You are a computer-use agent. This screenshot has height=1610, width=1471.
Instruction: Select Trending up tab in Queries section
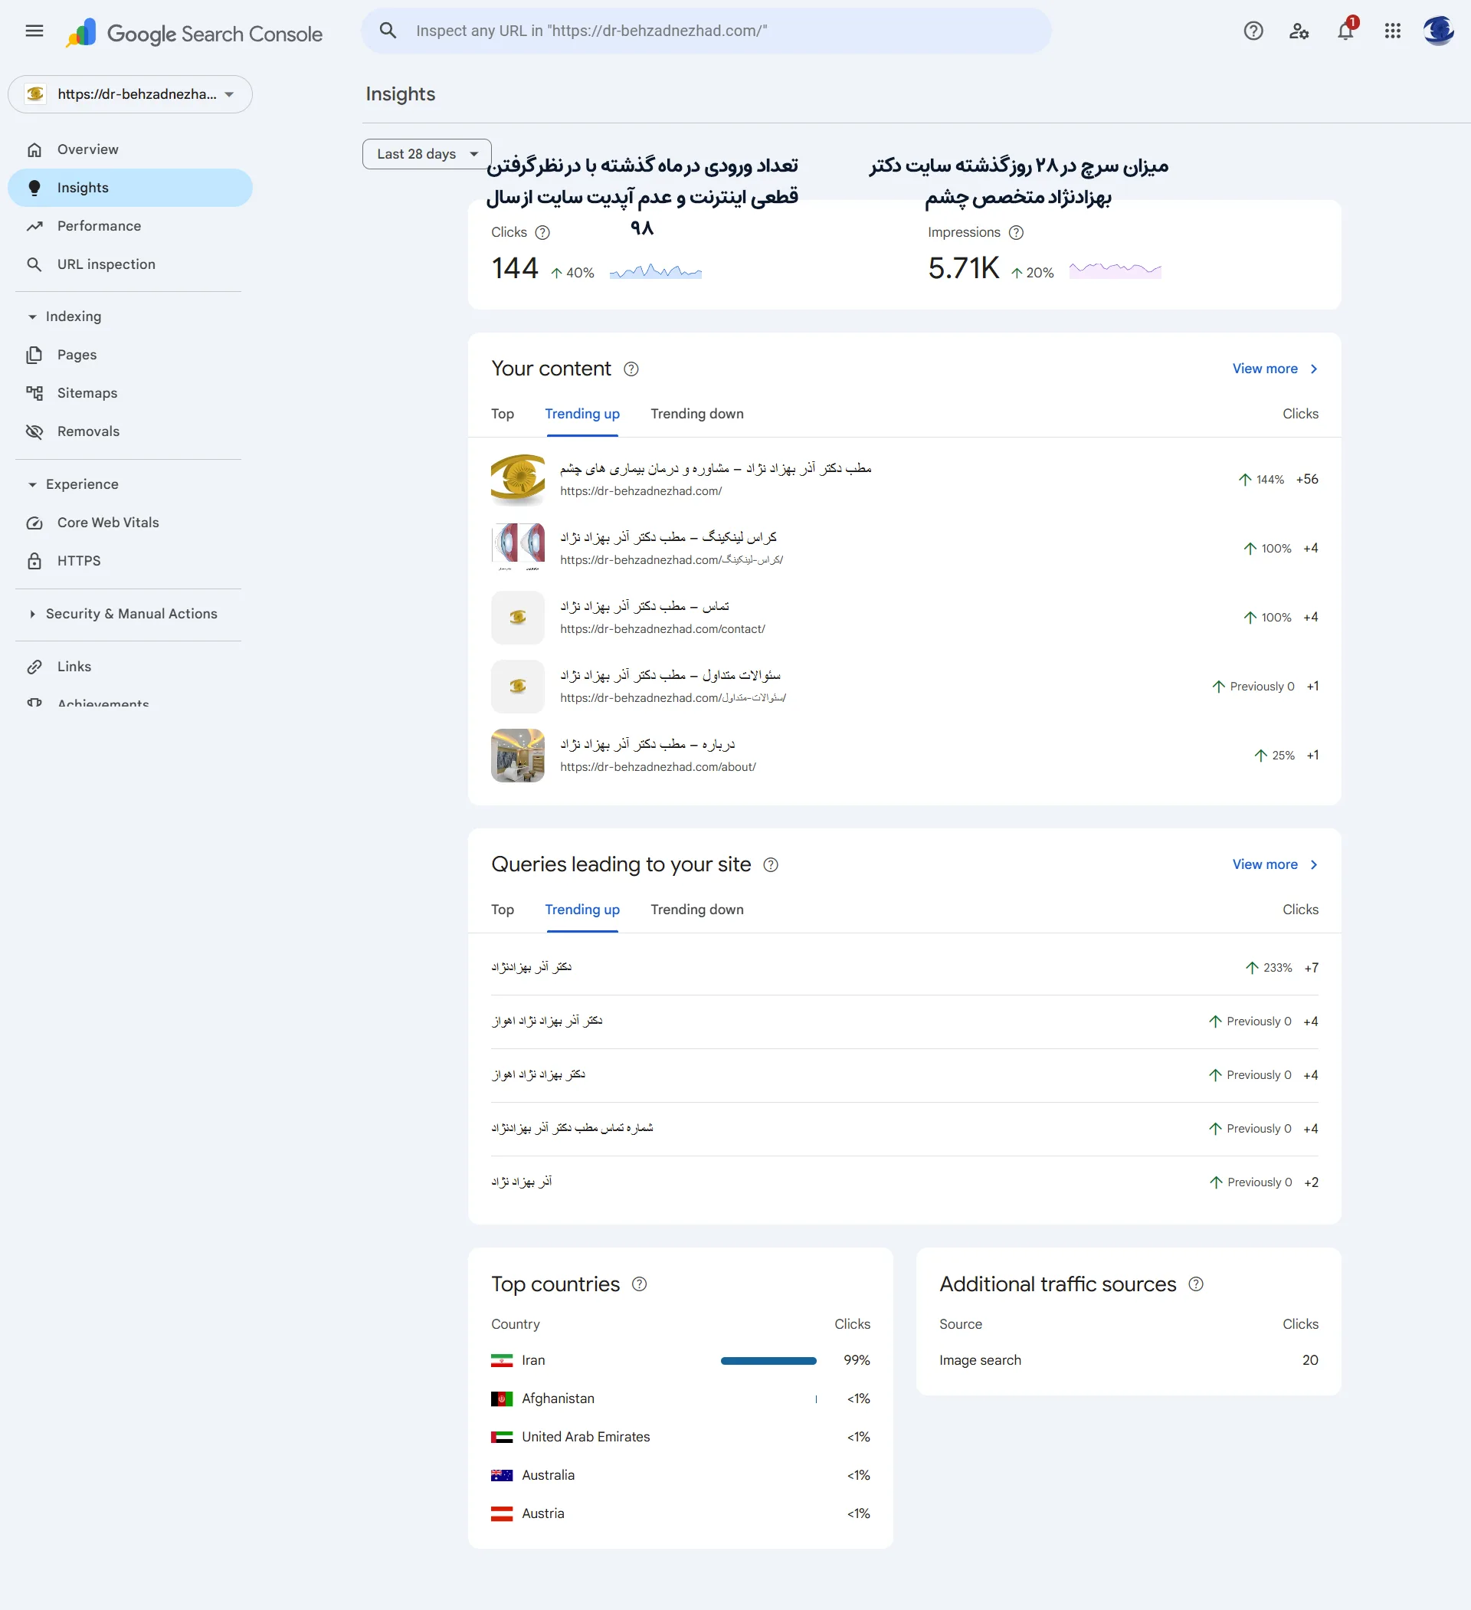pyautogui.click(x=582, y=910)
